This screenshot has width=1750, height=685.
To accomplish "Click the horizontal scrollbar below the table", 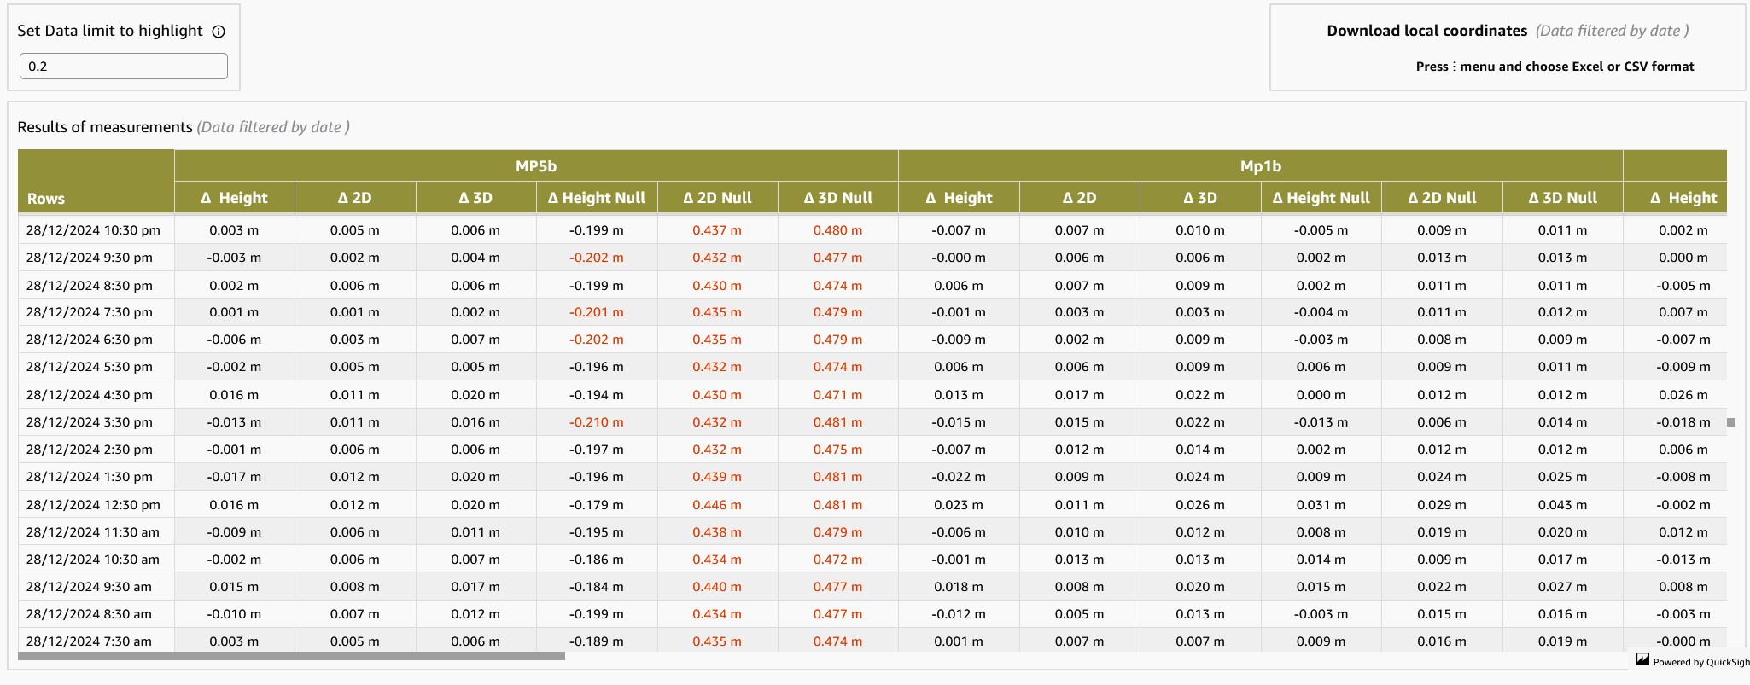I will 291,656.
